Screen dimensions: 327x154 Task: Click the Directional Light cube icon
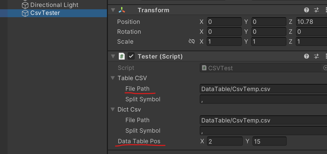25,5
